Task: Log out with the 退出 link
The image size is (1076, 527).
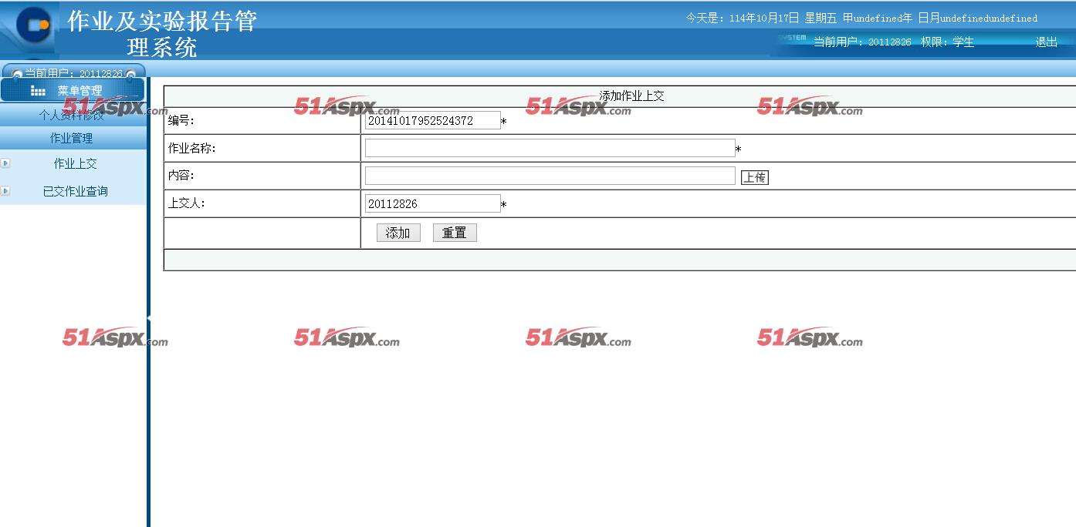Action: (1046, 42)
